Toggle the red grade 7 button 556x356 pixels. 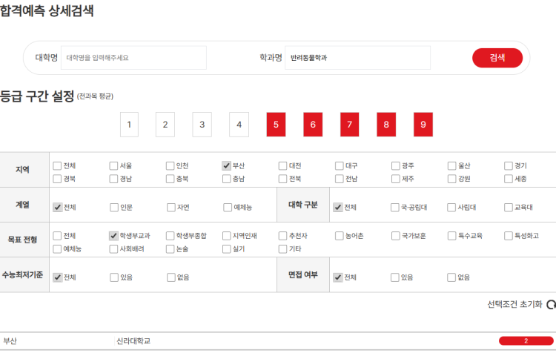[x=350, y=125]
